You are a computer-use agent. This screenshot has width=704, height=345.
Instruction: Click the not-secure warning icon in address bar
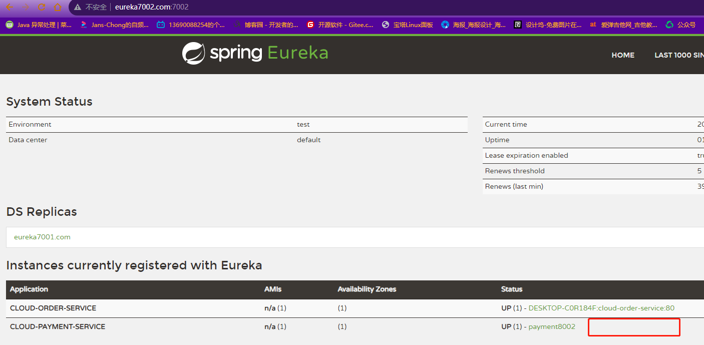coord(77,7)
